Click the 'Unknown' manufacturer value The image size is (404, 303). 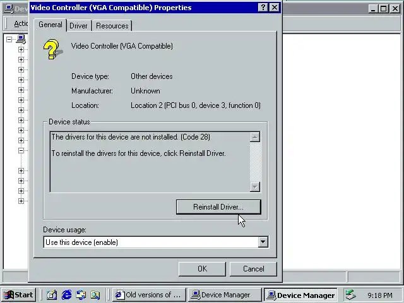coord(145,91)
